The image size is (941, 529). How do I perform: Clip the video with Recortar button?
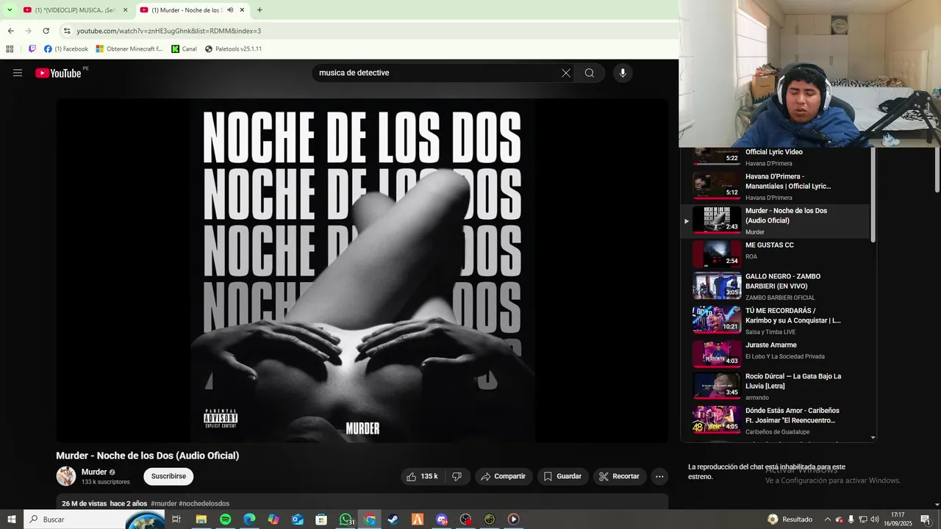coord(620,476)
